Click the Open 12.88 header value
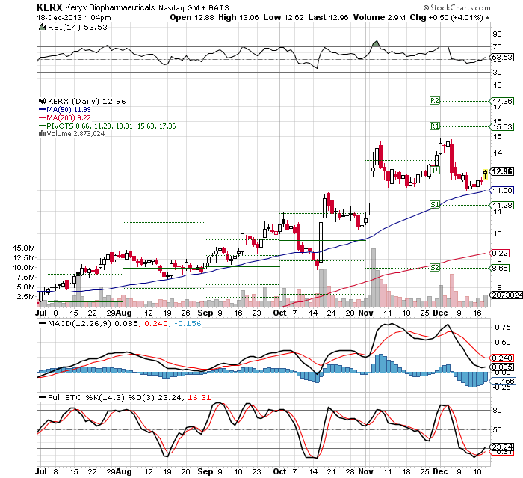The width and height of the screenshot is (523, 478). [x=192, y=17]
